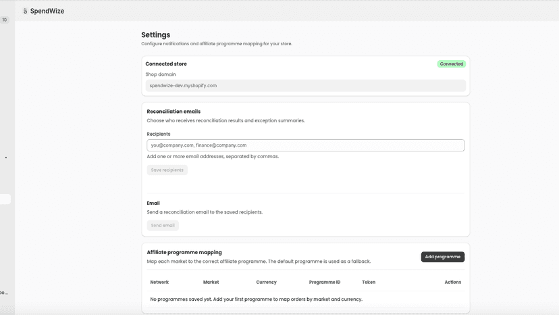Screen dimensions: 559x315
Task: Click the Connected status badge
Action: tap(452, 64)
